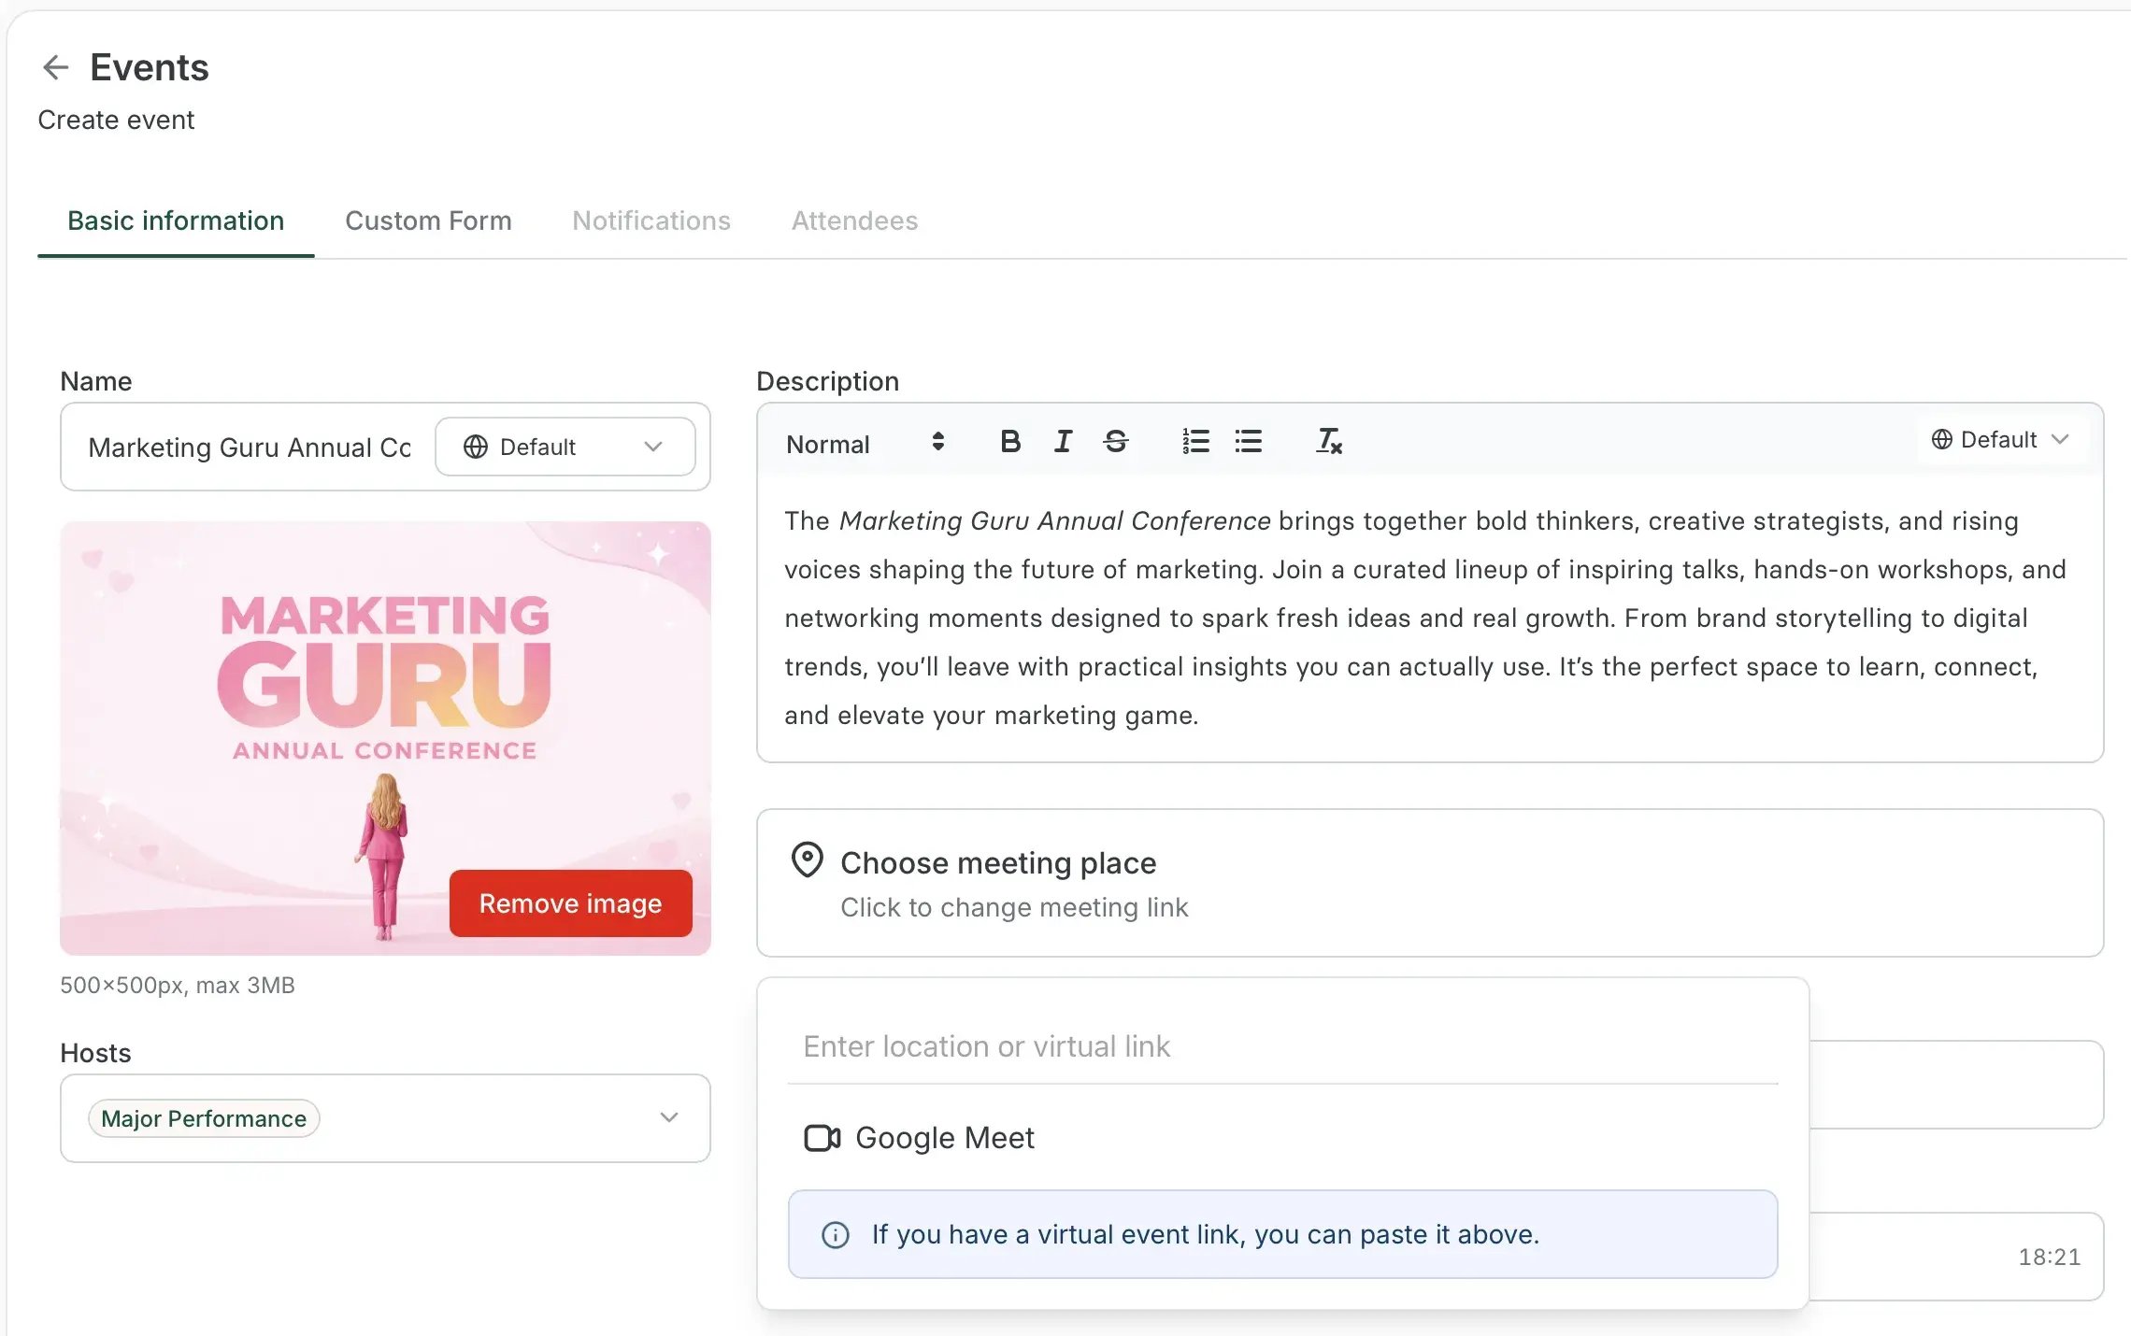This screenshot has width=2131, height=1336.
Task: Click the Google Meet camera icon
Action: [x=822, y=1138]
